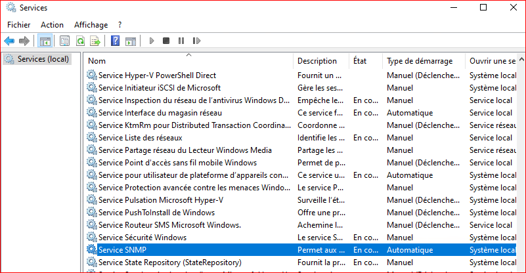Sort by the Type de démarrage column

[x=419, y=61]
